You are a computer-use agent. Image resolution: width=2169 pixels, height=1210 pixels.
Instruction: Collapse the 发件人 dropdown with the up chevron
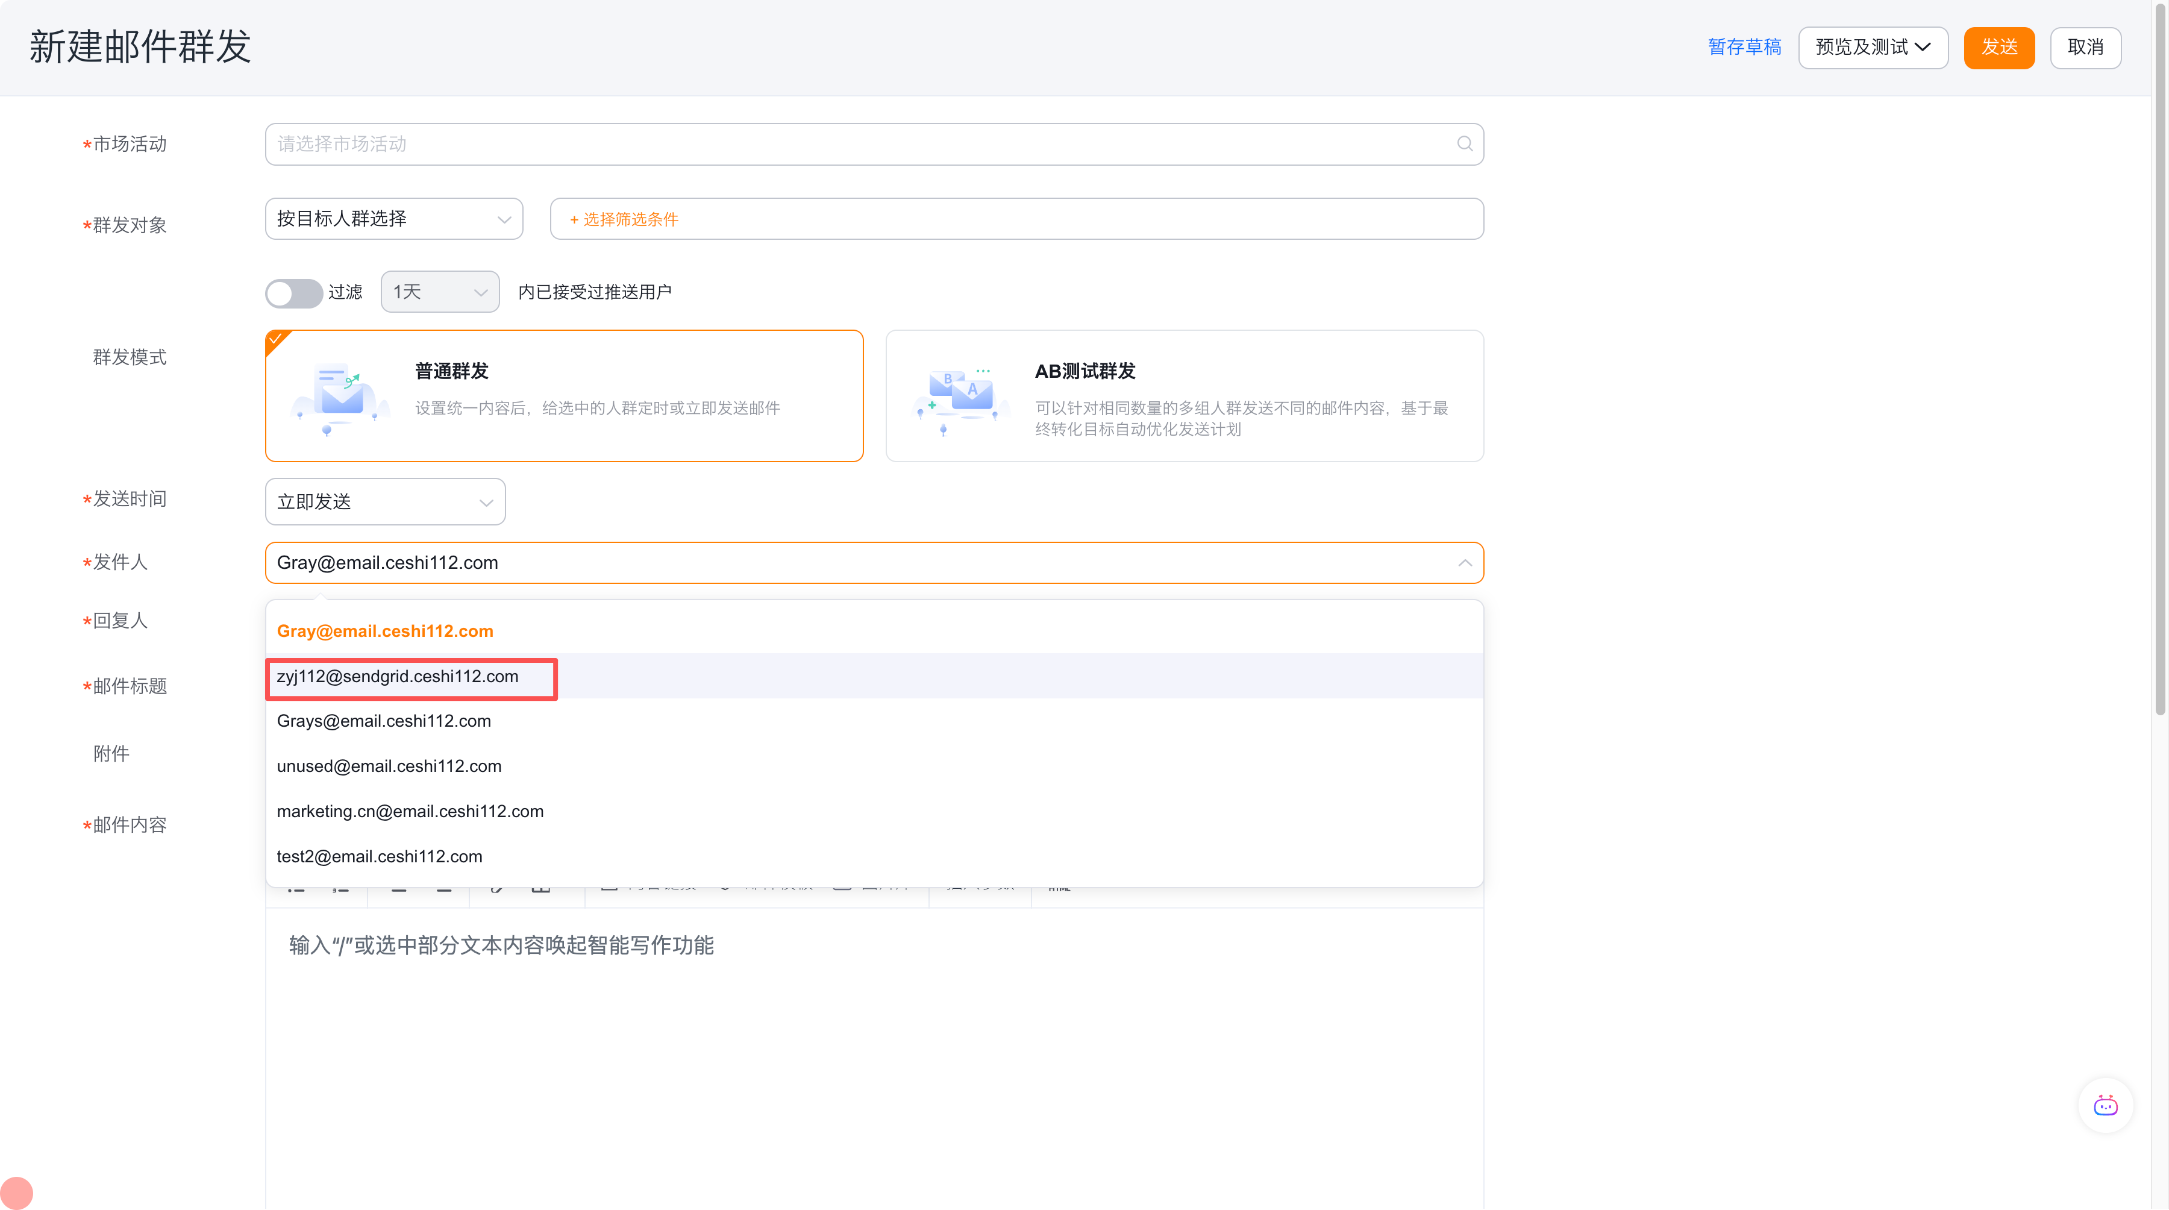point(1464,562)
